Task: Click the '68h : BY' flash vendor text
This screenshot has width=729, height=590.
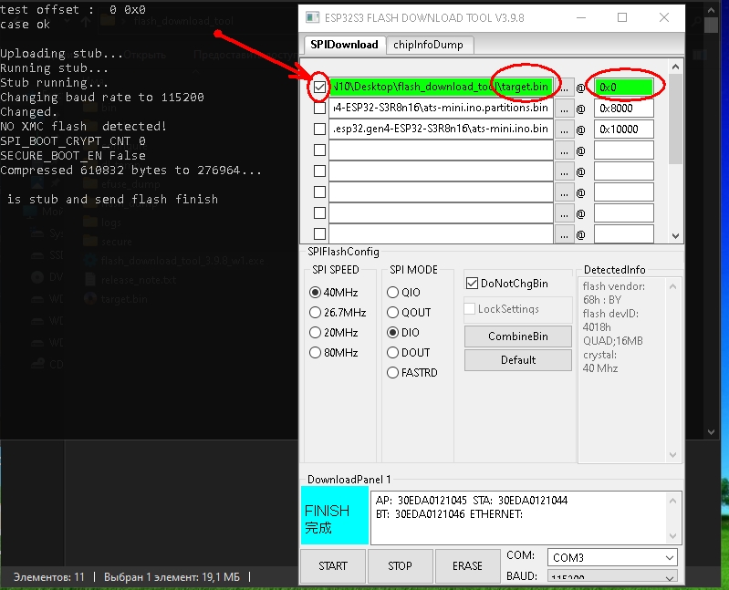Action: pyautogui.click(x=602, y=300)
